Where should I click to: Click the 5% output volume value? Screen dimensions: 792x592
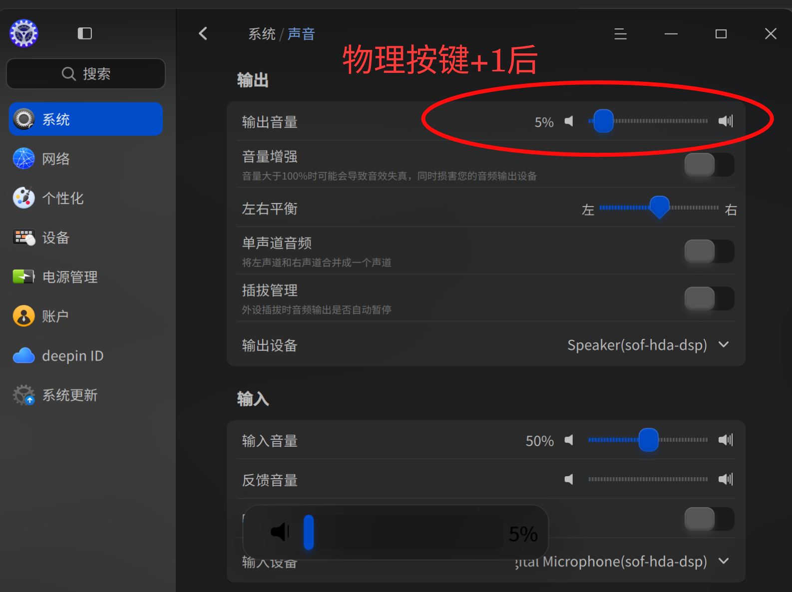(x=544, y=122)
